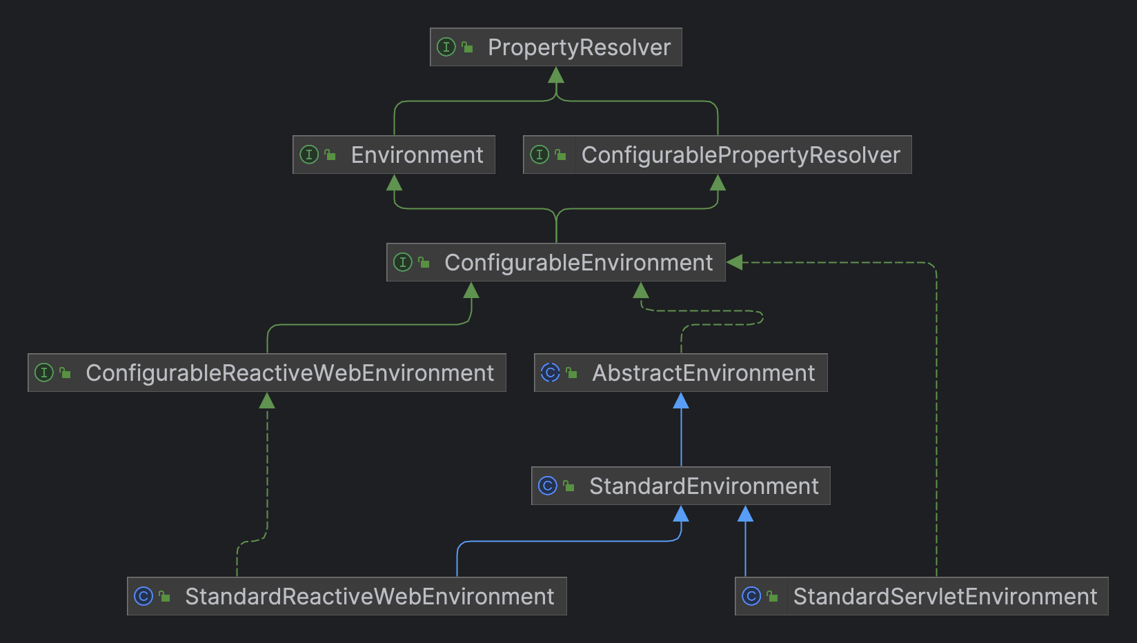Select the StandardServletEnvironment label text
The image size is (1137, 643).
945,597
